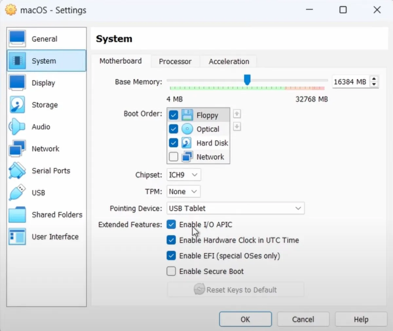Select Display in the settings list
This screenshot has height=331, width=393.
click(x=47, y=83)
